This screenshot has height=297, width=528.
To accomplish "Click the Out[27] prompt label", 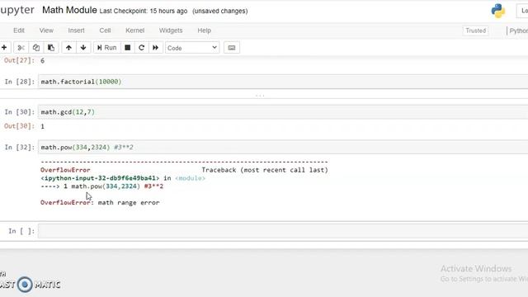I will (19, 60).
